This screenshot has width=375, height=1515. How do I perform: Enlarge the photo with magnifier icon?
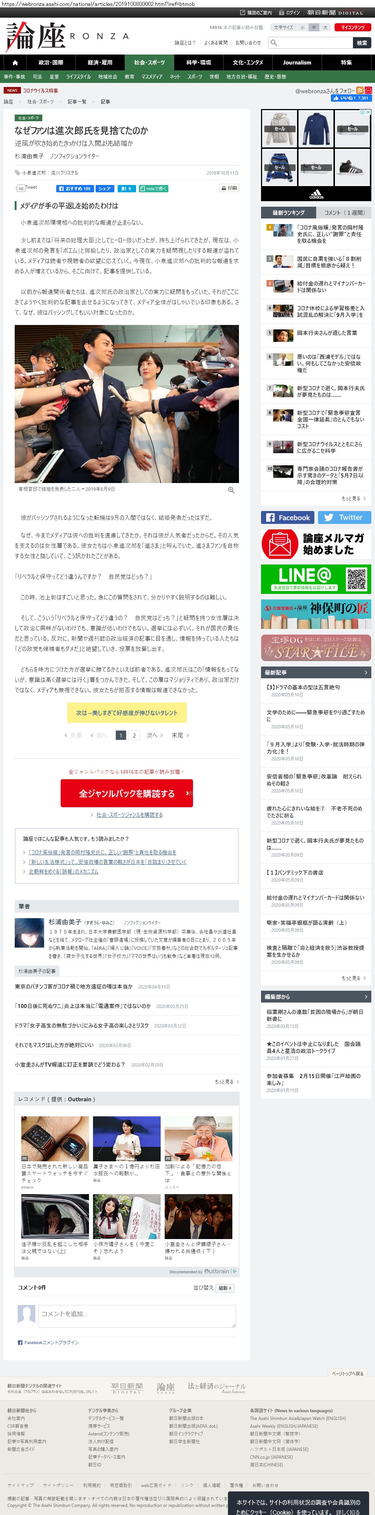pos(231,490)
